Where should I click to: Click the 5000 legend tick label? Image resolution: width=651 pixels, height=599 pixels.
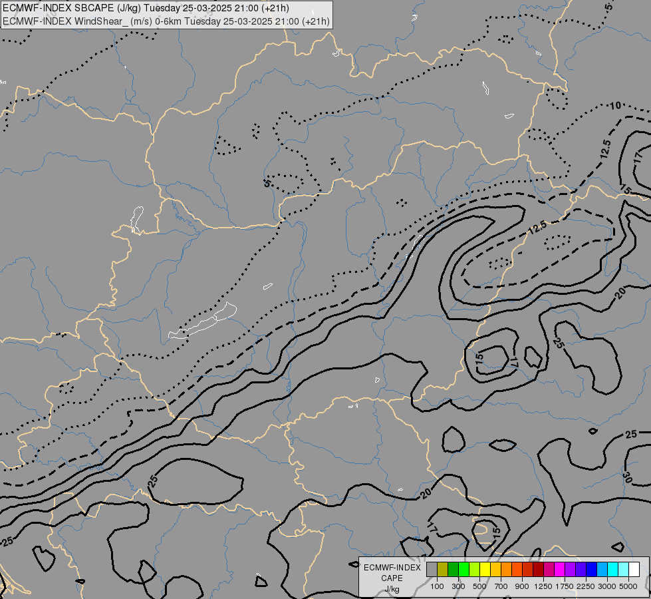tap(628, 586)
